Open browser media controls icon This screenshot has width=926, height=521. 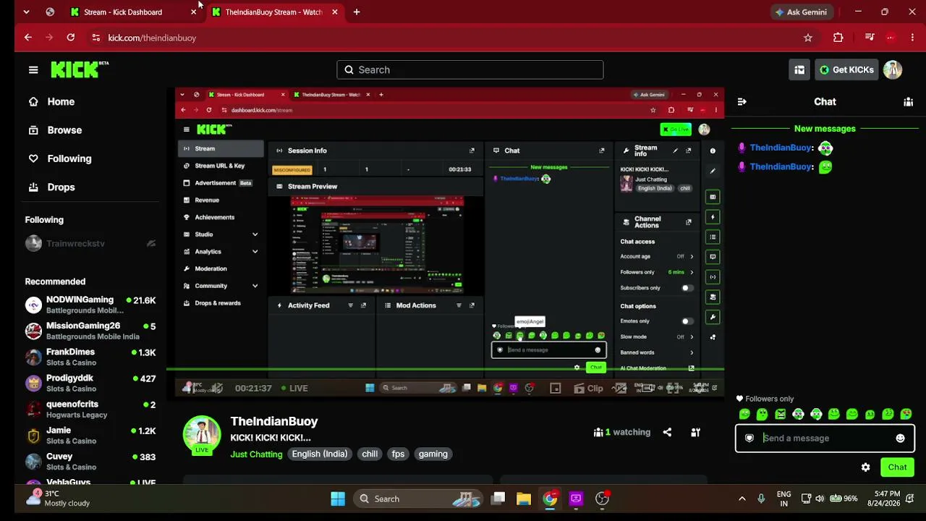point(870,38)
